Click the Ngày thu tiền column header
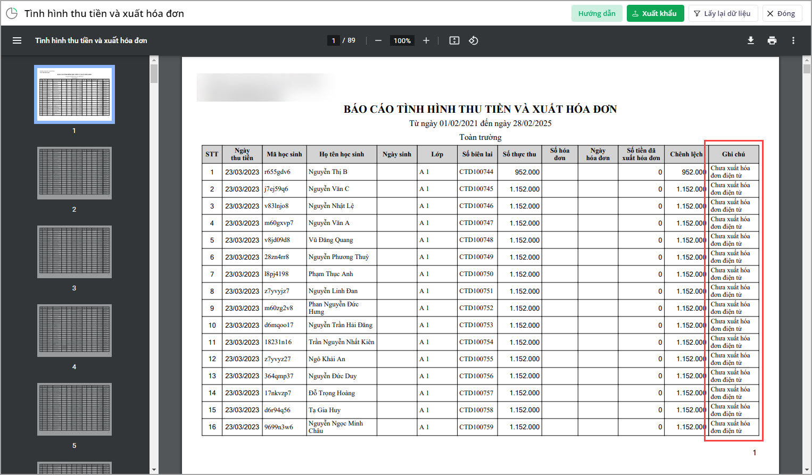The image size is (812, 475). click(x=242, y=154)
